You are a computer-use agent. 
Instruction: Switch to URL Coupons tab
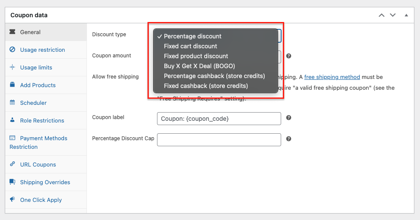click(46, 164)
